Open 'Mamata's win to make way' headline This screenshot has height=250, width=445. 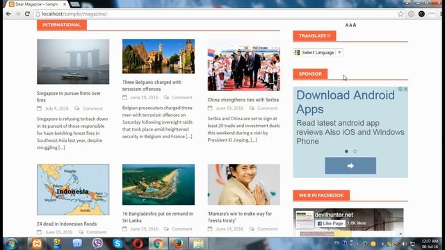tap(239, 217)
